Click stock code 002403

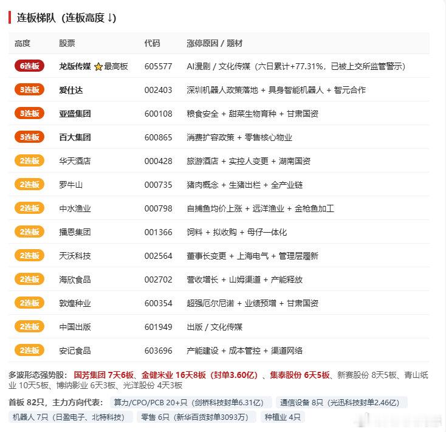(x=158, y=90)
